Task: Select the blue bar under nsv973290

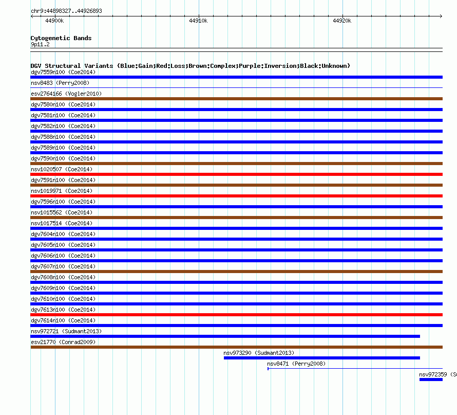Action: tap(322, 358)
